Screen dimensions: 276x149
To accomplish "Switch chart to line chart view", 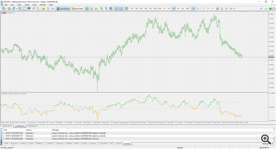I will (96, 8).
